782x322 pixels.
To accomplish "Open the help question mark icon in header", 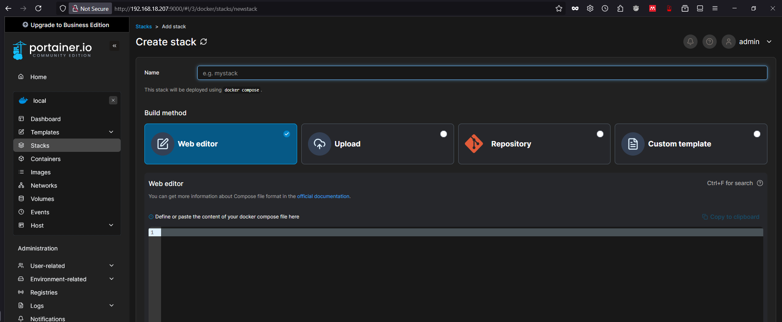I will [710, 42].
